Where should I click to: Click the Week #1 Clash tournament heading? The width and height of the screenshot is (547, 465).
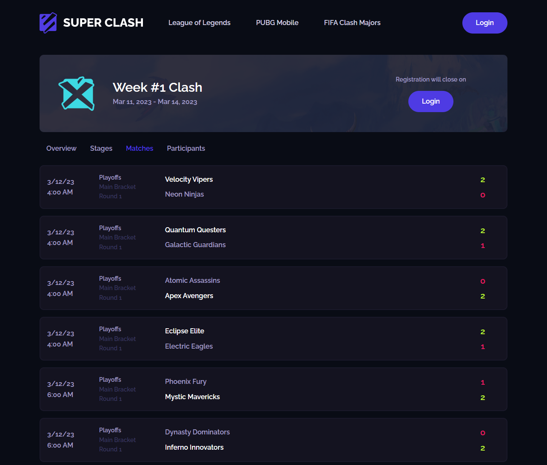click(x=157, y=87)
